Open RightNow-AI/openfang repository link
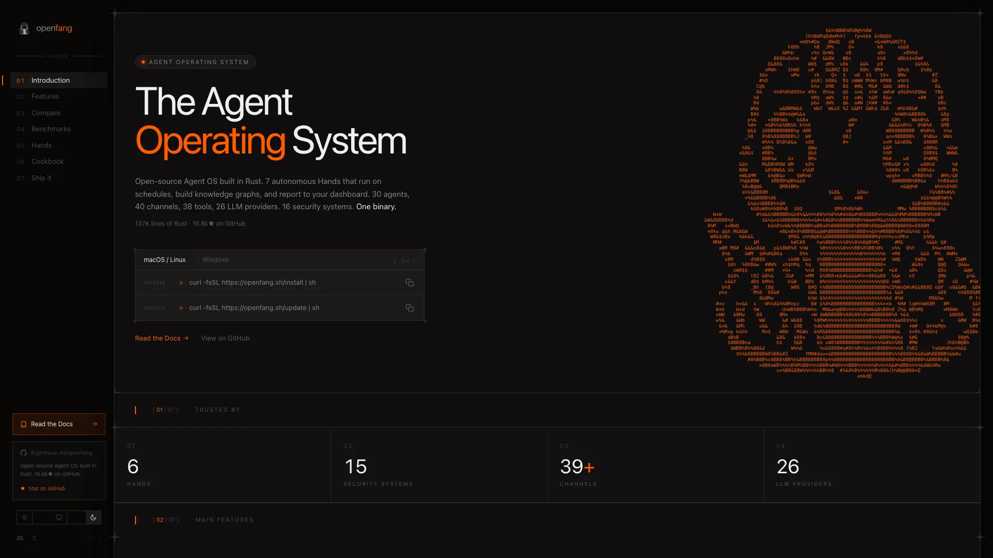The width and height of the screenshot is (993, 558). click(x=62, y=453)
